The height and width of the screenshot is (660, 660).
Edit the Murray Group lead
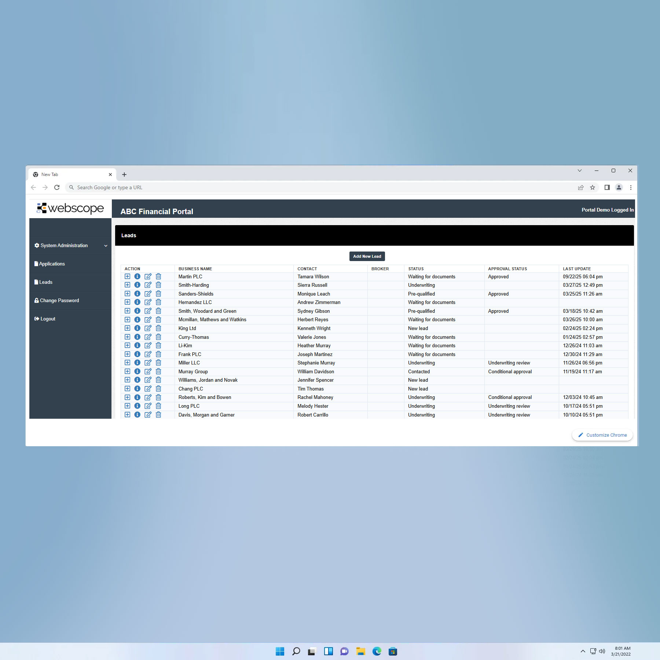tap(148, 371)
